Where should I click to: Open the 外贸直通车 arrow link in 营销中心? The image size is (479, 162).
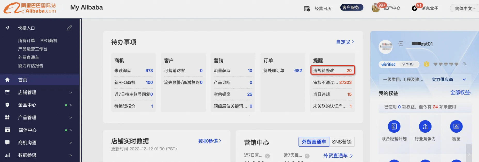(x=338, y=156)
